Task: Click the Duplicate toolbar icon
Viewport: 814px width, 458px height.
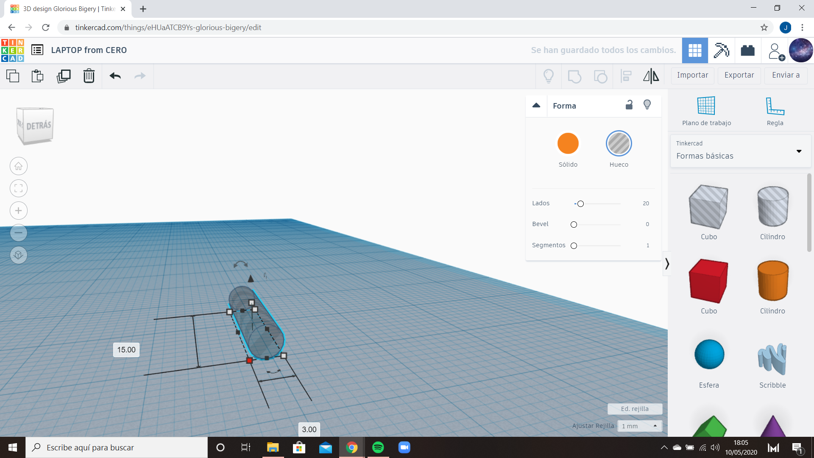Action: [64, 76]
